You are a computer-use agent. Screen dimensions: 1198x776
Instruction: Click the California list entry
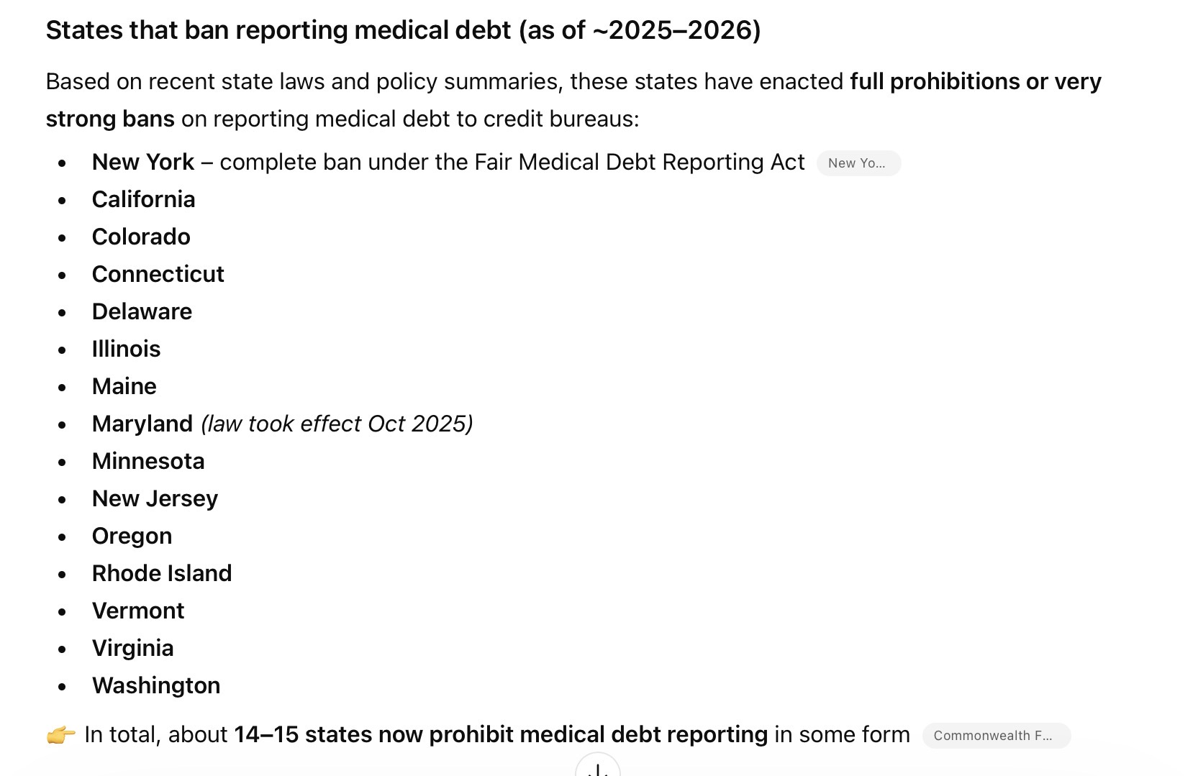(143, 199)
